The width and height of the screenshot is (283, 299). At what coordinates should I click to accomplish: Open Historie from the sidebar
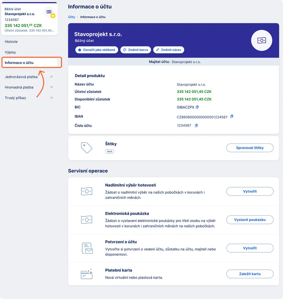11,42
